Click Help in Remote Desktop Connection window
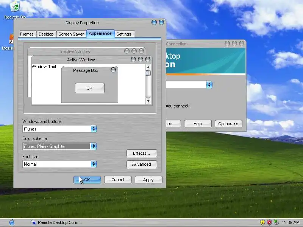The height and width of the screenshot is (227, 303). pos(198,124)
